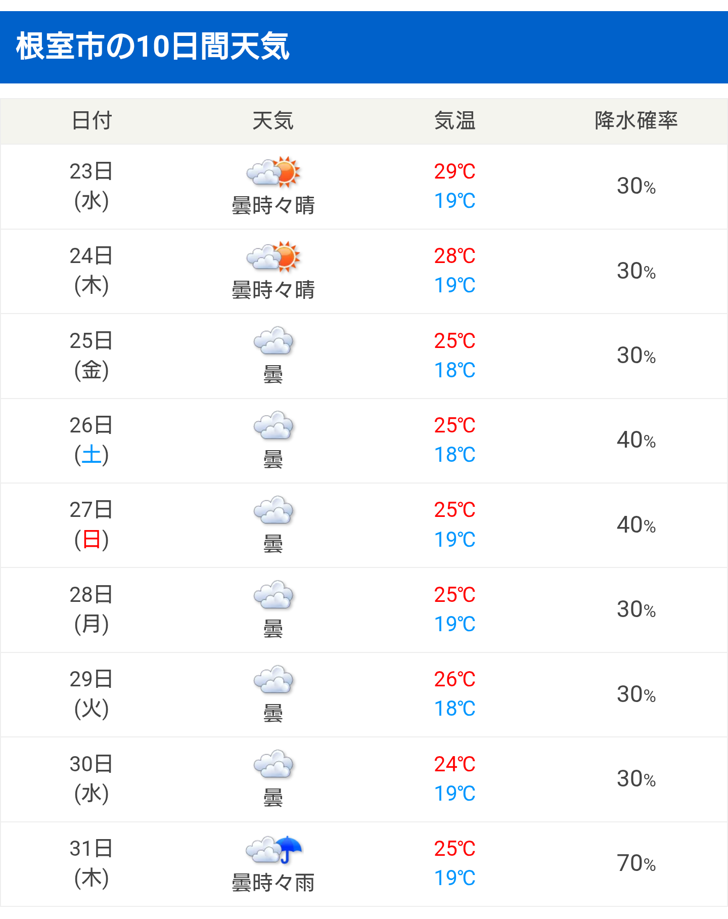Image resolution: width=728 pixels, height=919 pixels.
Task: Click the 70% precipitation value for the 31st
Action: [636, 863]
